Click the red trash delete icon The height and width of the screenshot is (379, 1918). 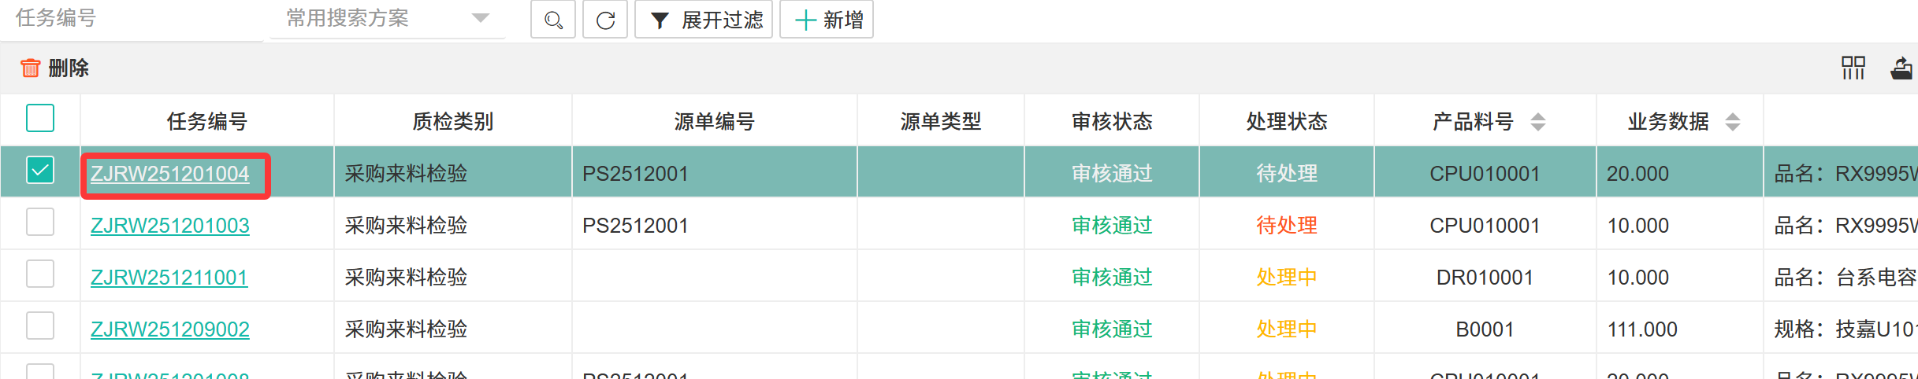coord(31,68)
